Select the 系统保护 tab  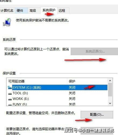point(49,10)
